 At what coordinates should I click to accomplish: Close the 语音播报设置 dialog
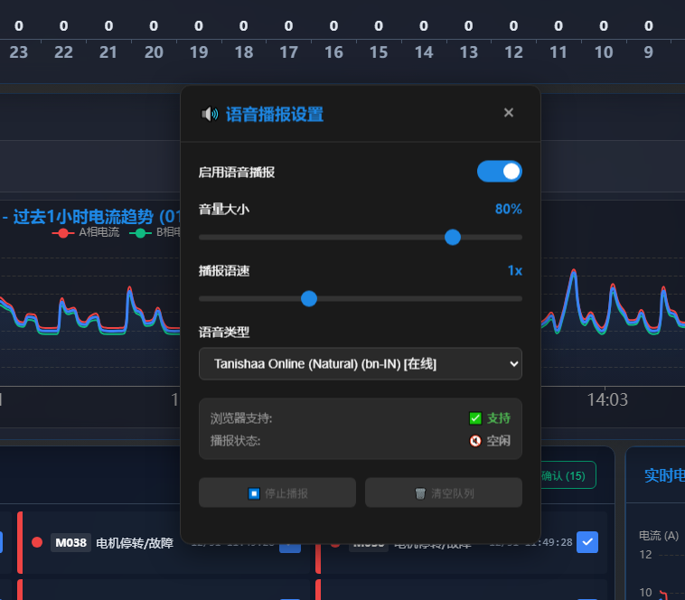509,113
